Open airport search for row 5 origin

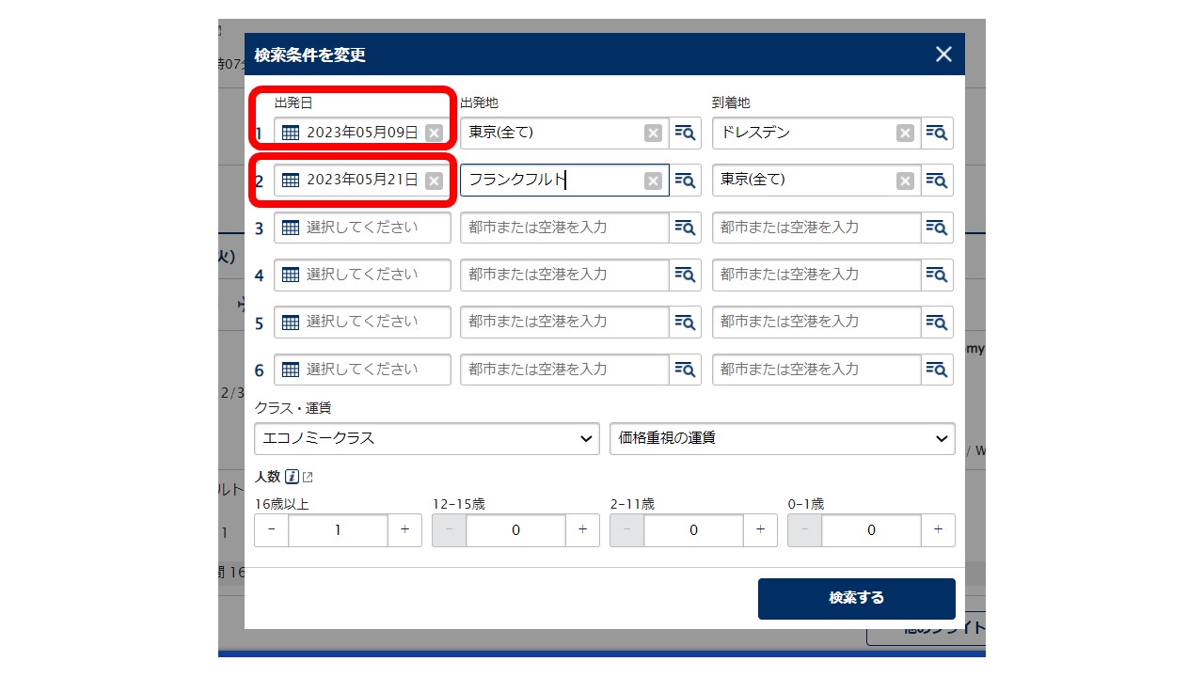[685, 322]
